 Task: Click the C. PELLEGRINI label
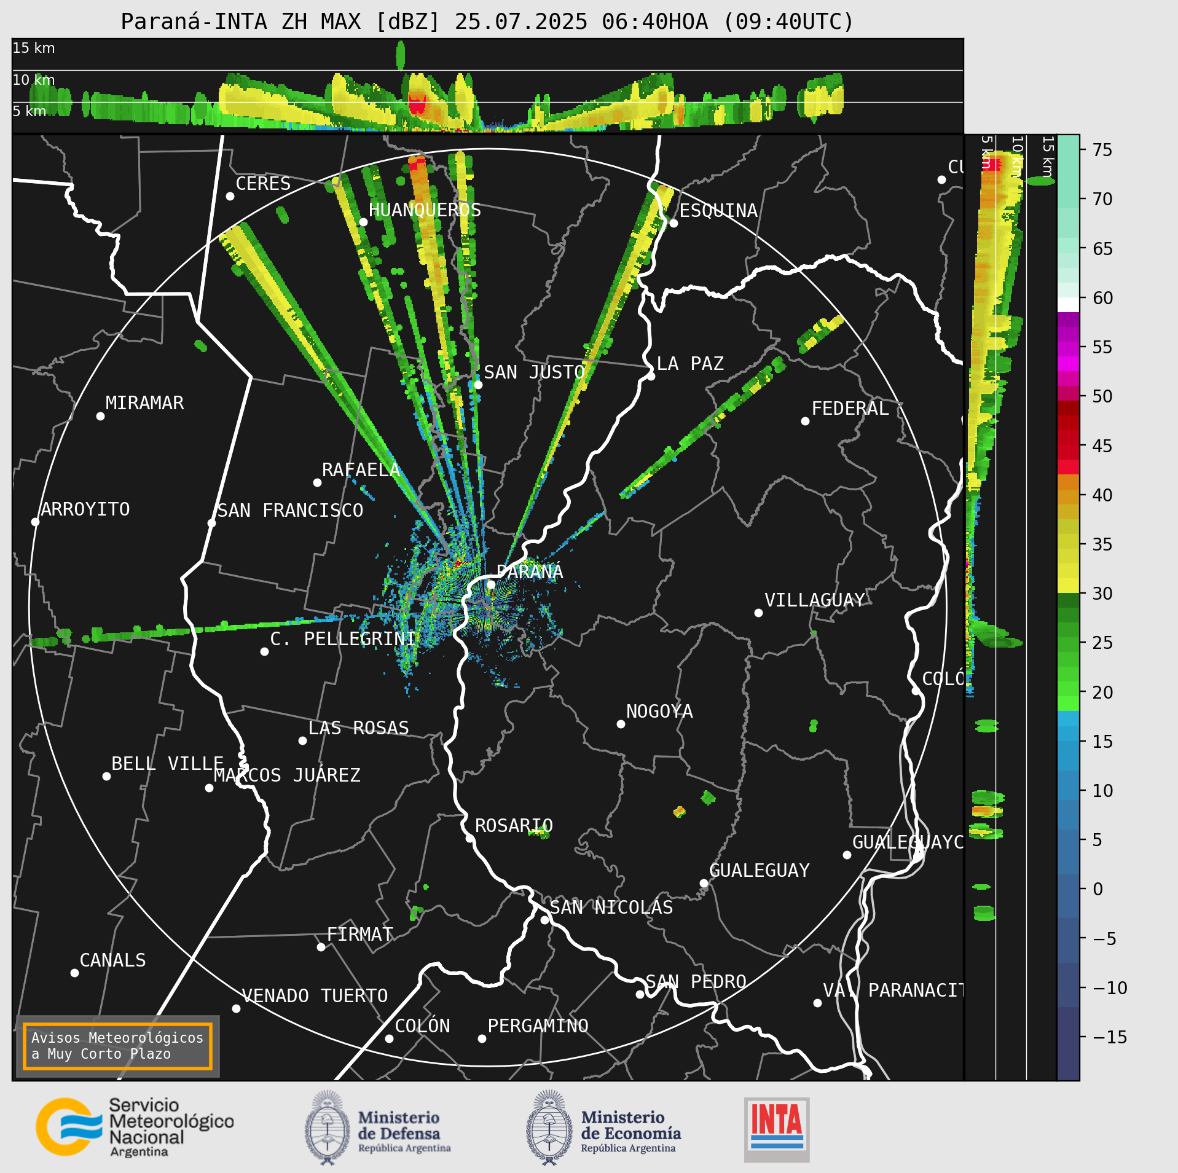pos(344,638)
